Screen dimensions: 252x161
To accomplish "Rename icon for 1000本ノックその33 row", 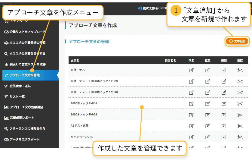I will (x=191, y=115).
